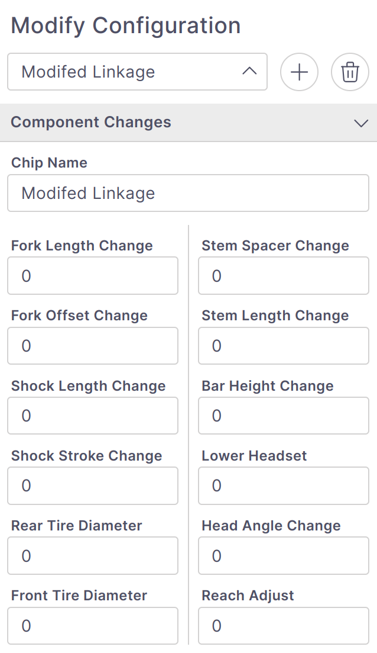
Task: Click the Stem Spacer Change field
Action: pos(283,276)
